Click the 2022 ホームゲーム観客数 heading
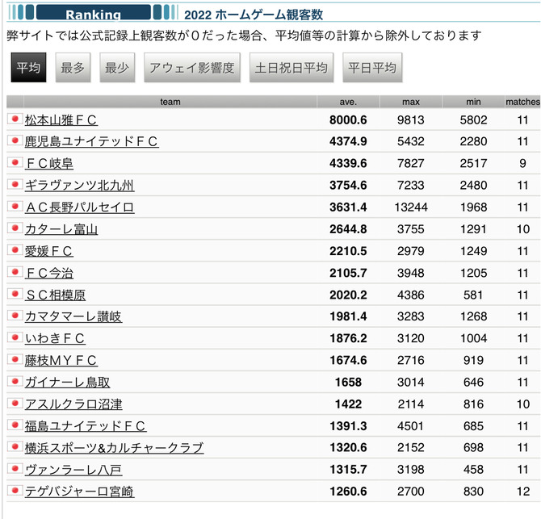 pos(254,15)
